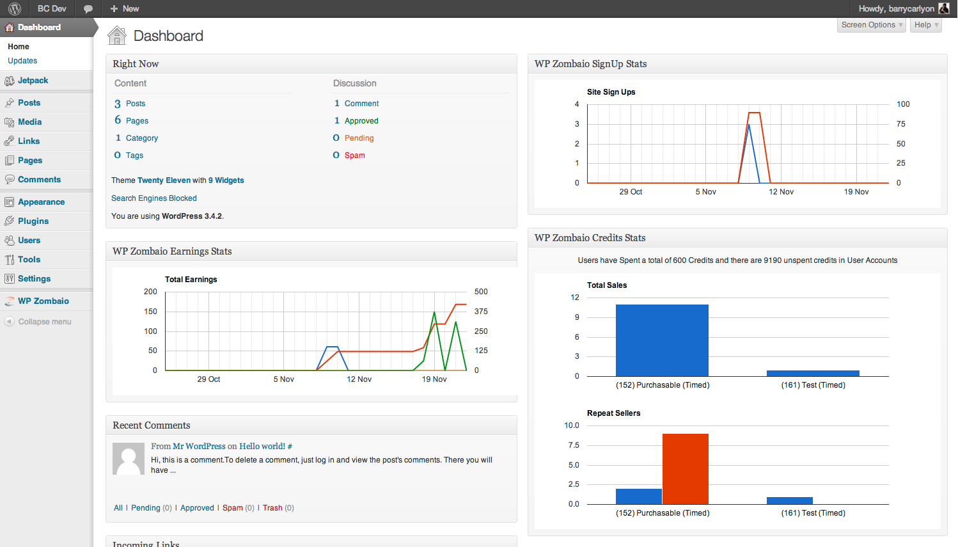Viewport: 958px width, 547px height.
Task: Click the WordPress logo in admin bar
Action: [15, 8]
